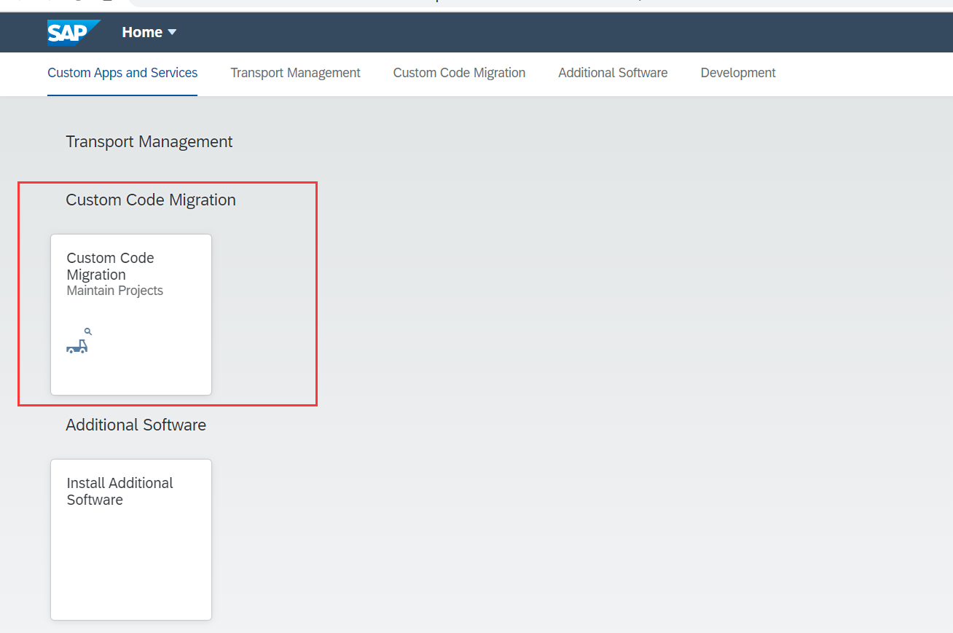Image resolution: width=953 pixels, height=633 pixels.
Task: Click the Custom Code Migration group heading
Action: tap(150, 200)
